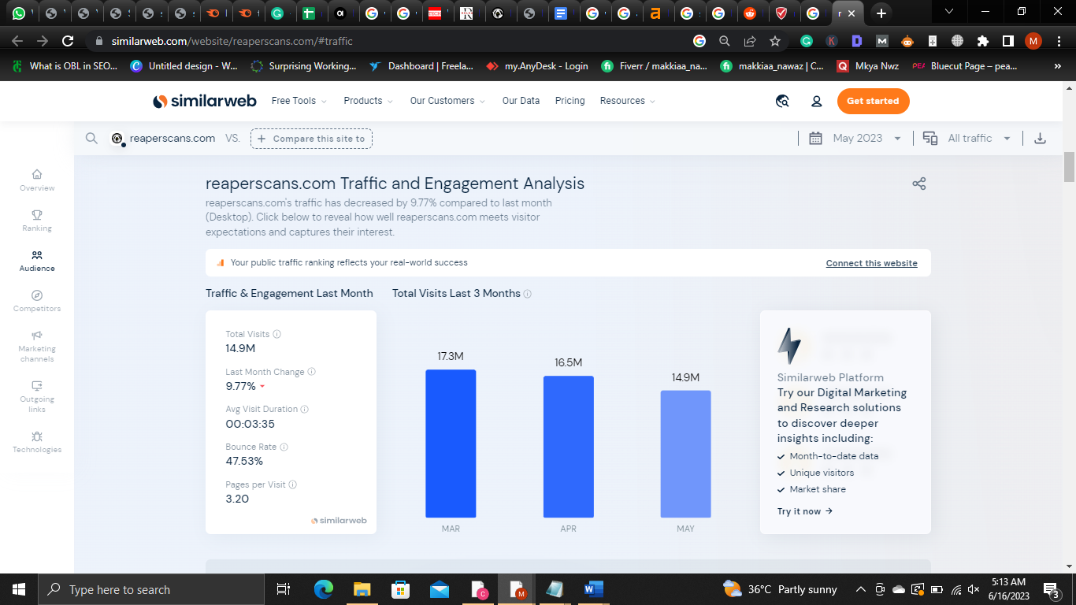Viewport: 1076px width, 605px height.
Task: Click info icon next to Avg Visit Duration
Action: click(x=305, y=410)
